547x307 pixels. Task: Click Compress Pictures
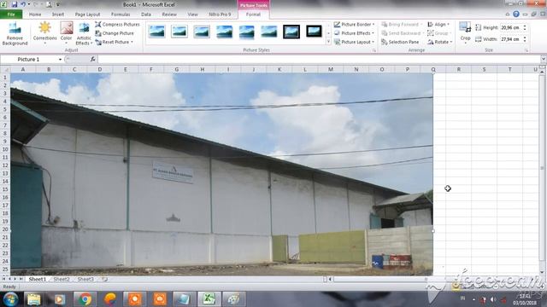[117, 25]
